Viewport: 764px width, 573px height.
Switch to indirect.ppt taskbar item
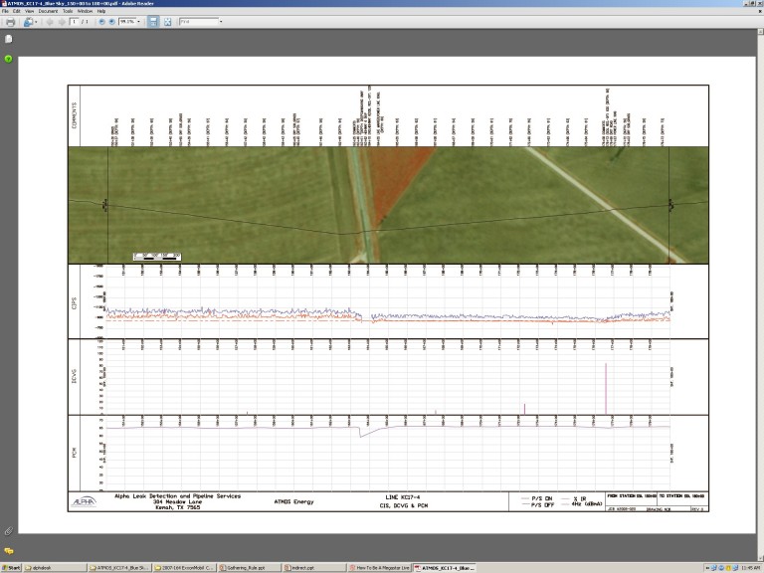[313, 568]
